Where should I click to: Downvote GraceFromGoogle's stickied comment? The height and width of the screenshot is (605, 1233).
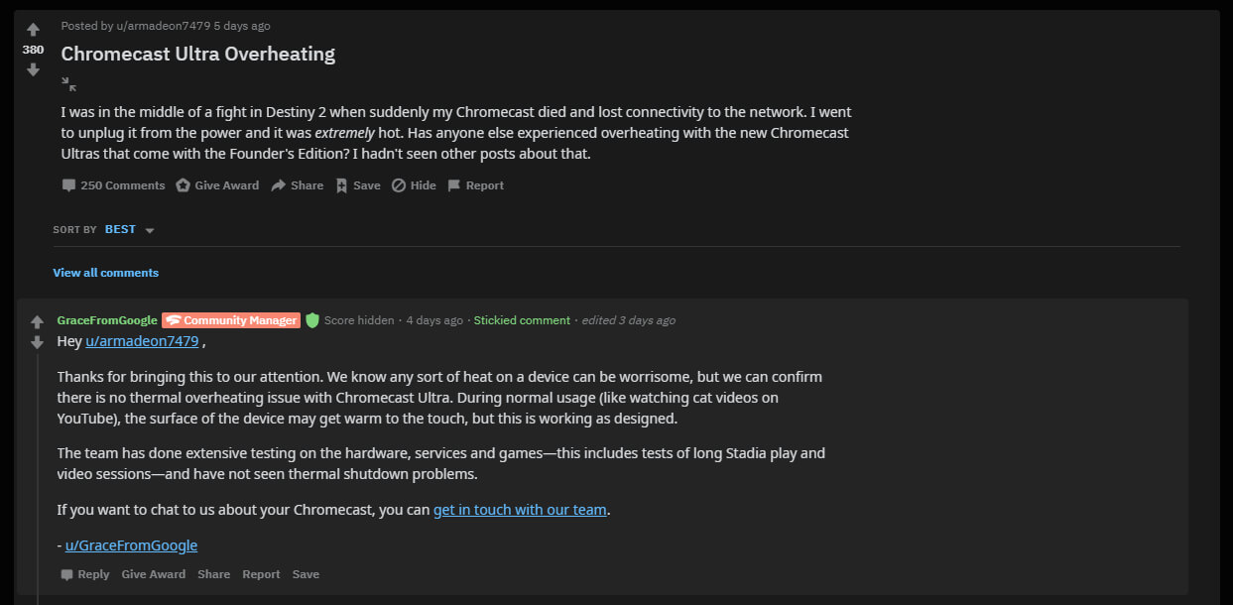37,342
